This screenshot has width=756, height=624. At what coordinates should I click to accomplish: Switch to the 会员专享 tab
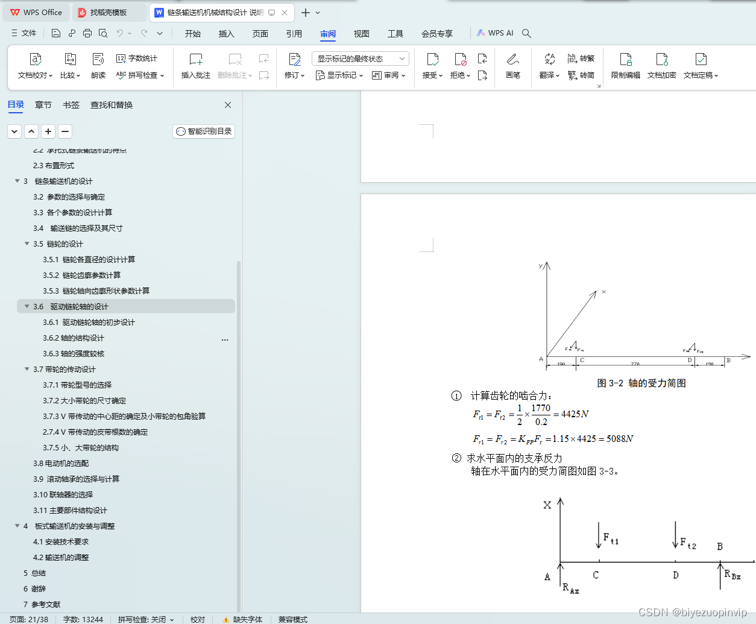tap(437, 34)
